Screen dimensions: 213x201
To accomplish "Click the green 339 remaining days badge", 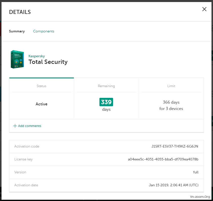I will tap(106, 102).
